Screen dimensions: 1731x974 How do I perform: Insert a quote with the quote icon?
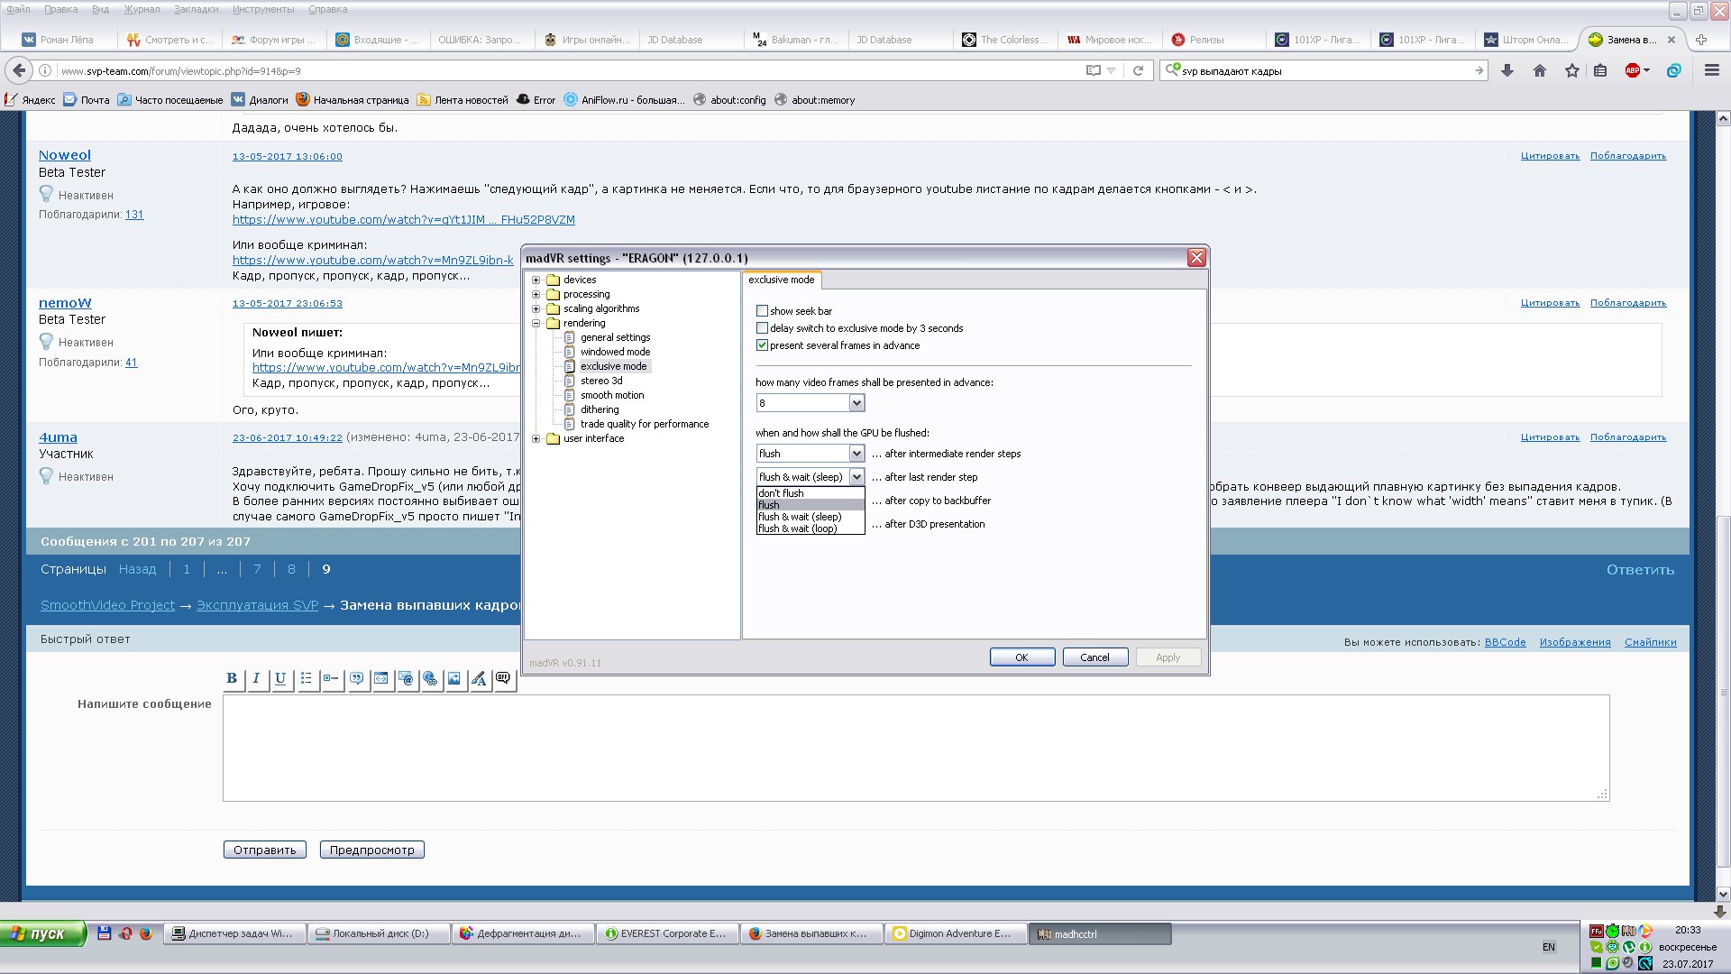pos(357,679)
